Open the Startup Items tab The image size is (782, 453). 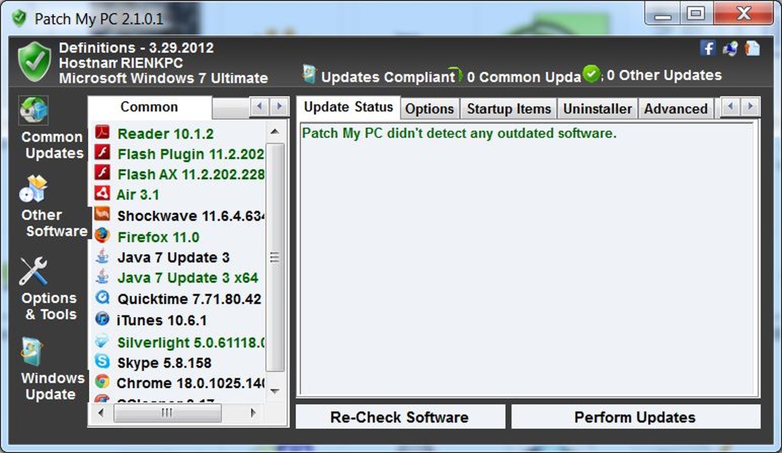[509, 109]
